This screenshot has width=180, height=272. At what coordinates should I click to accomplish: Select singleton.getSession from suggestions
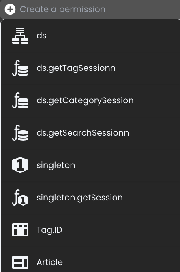pyautogui.click(x=90, y=198)
